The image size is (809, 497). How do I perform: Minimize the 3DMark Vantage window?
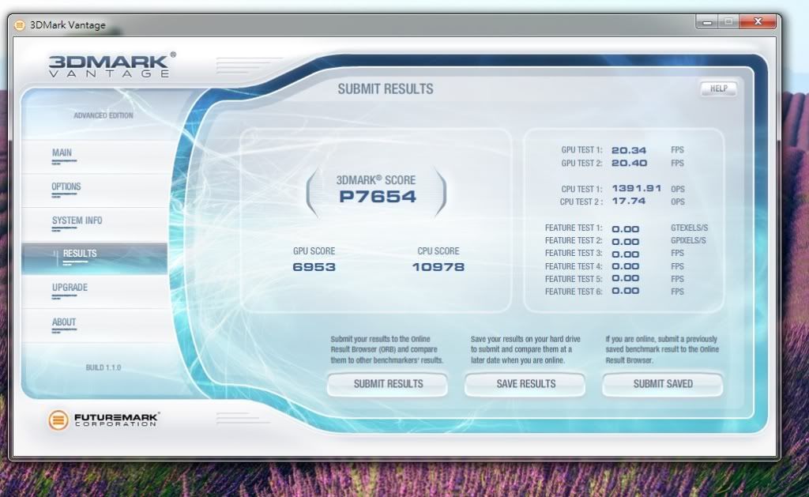coord(707,22)
